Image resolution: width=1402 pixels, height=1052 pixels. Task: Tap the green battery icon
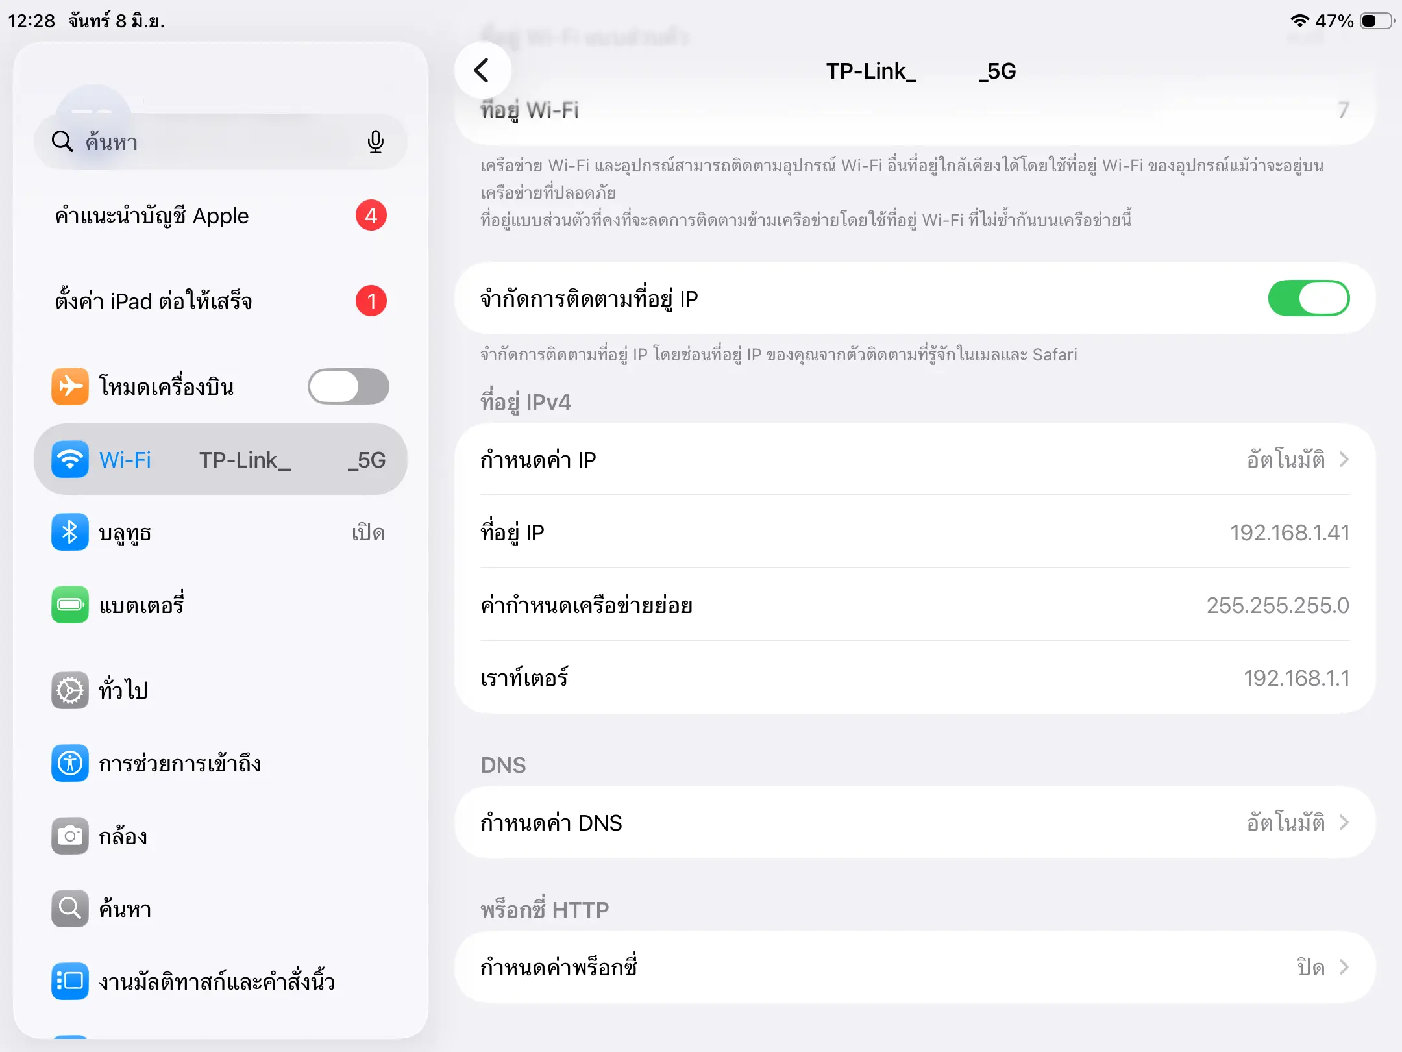click(70, 605)
